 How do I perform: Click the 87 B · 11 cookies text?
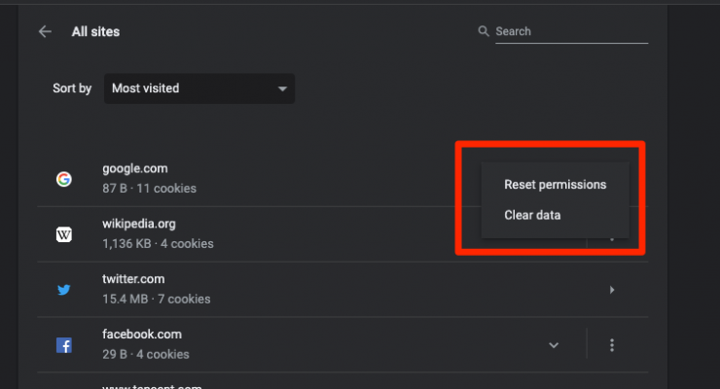tap(149, 188)
